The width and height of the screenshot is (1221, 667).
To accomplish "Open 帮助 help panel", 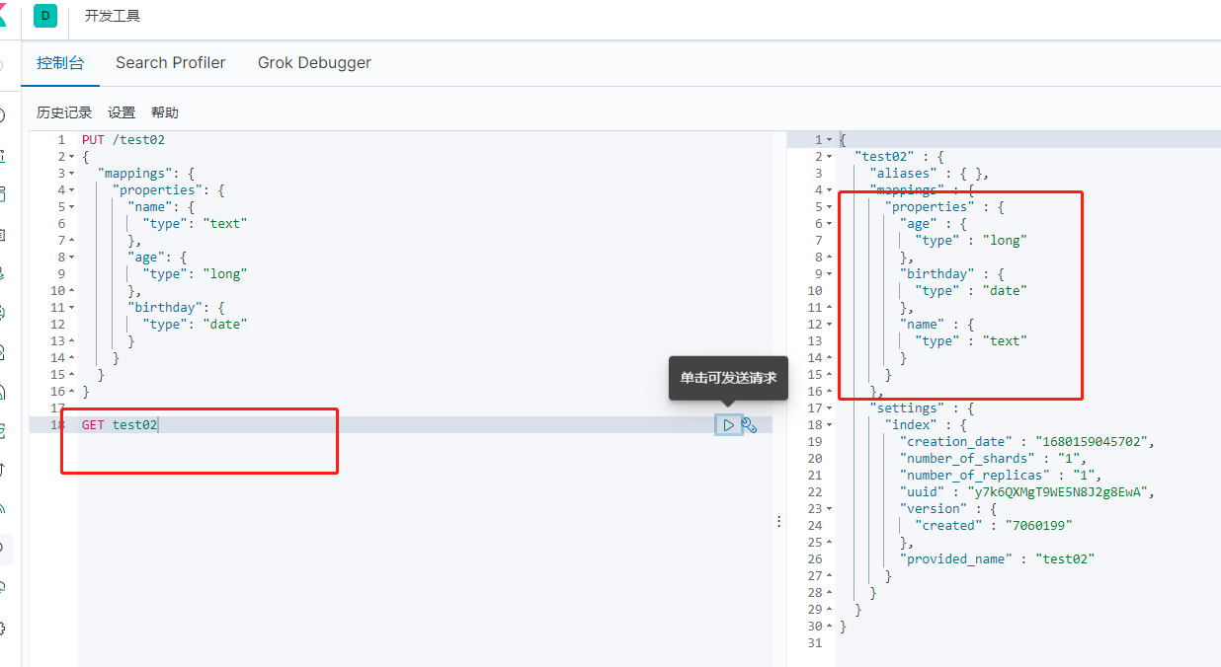I will click(165, 112).
